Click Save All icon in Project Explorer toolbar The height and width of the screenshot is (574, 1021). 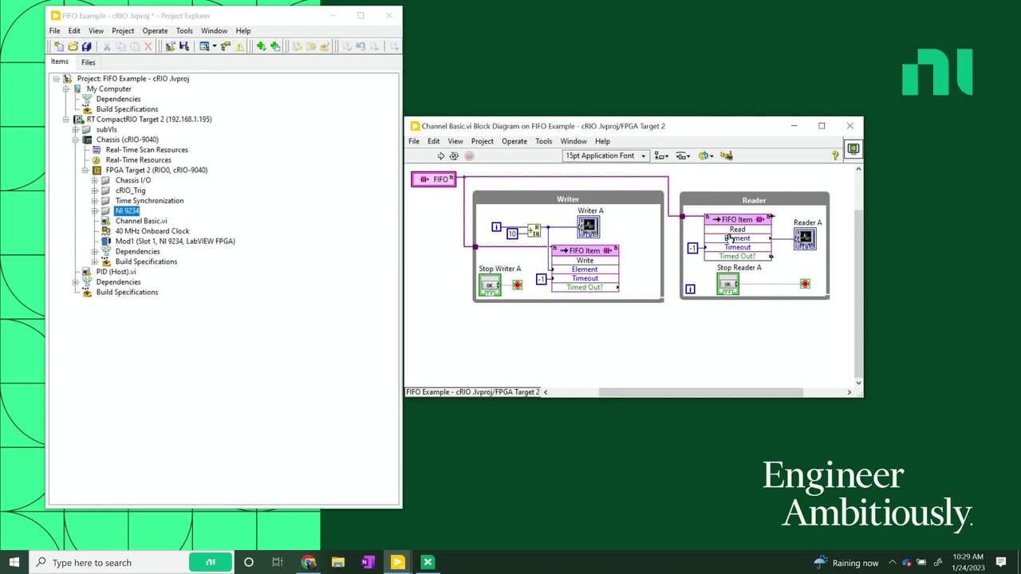click(86, 46)
